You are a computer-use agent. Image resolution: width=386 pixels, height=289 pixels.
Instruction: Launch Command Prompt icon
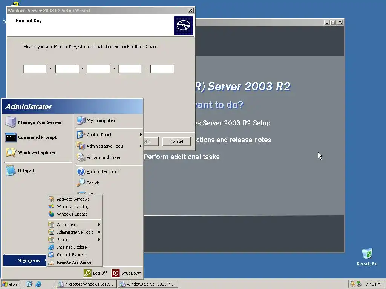point(11,137)
